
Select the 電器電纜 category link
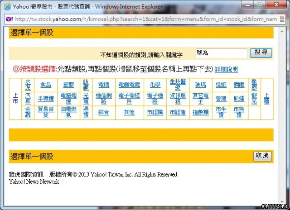tap(129, 85)
